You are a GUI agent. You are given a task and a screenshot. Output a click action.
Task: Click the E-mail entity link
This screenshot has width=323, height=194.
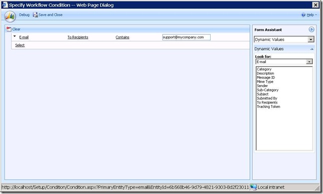tap(24, 37)
